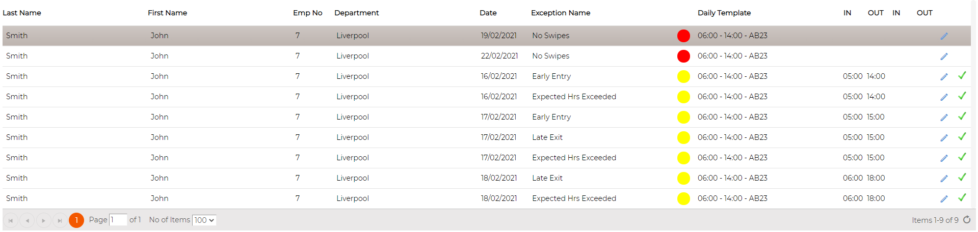This screenshot has height=232, width=978.
Task: Edit the 18/02/2021 Late Exit row
Action: 944,179
